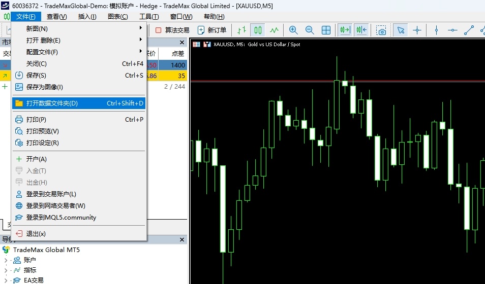
Task: Toggle auto-scroll chart to latest bar
Action: 345,30
